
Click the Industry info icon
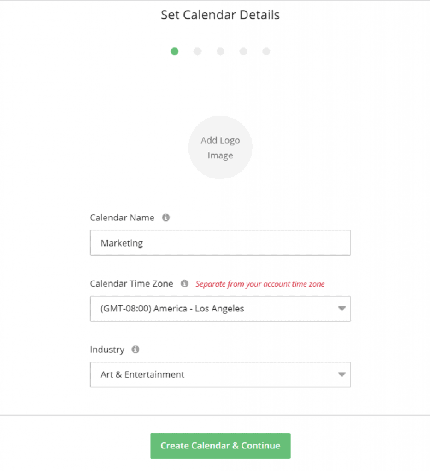pos(135,350)
